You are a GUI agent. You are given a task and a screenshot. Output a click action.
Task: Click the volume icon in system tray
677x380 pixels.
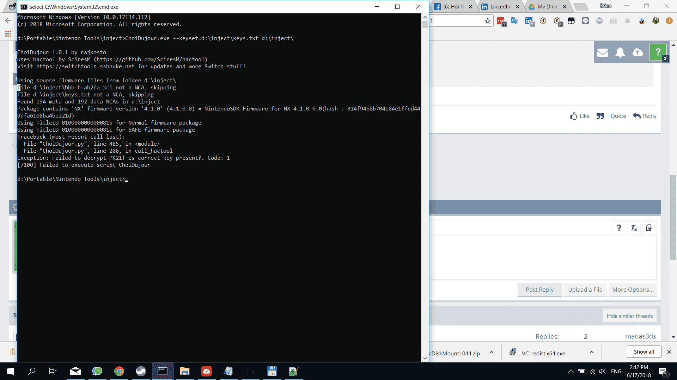pyautogui.click(x=603, y=371)
